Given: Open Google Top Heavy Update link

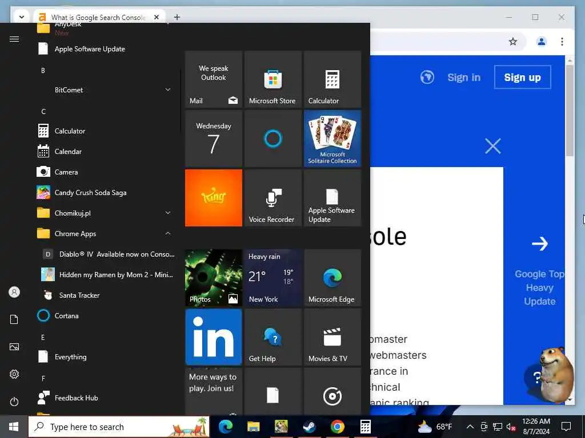Looking at the screenshot, I should click(539, 287).
